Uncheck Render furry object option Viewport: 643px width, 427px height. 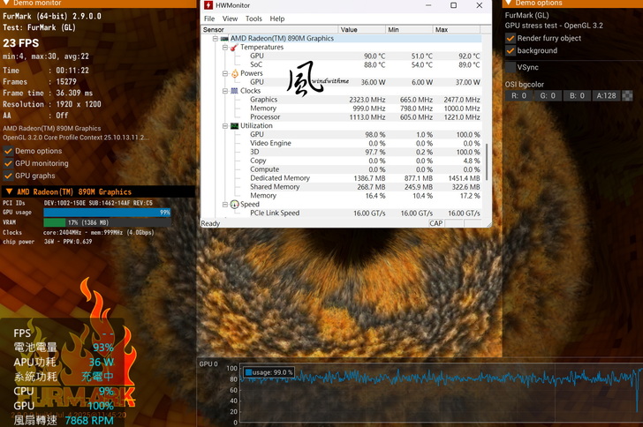(511, 39)
